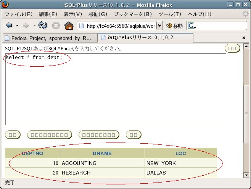
Task: Click the Forward arrow navigation button
Action: 26,26
